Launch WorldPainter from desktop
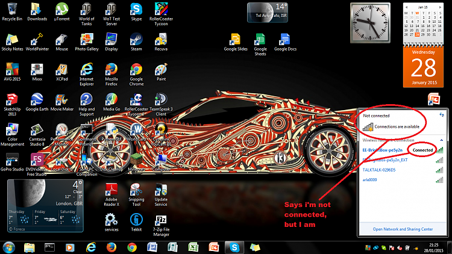The width and height of the screenshot is (452, 254). point(37,42)
